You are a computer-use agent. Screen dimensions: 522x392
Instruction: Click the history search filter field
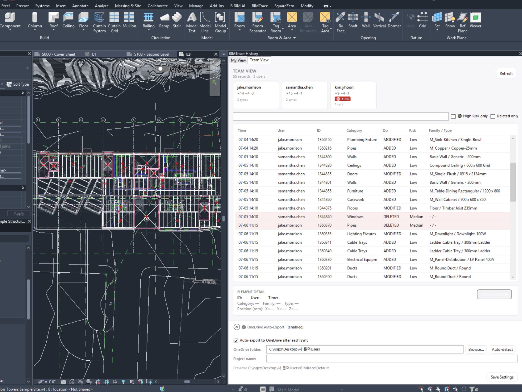[341, 116]
